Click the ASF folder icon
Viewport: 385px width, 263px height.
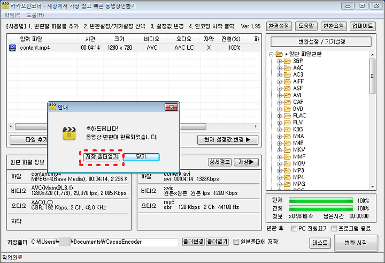pyautogui.click(x=287, y=88)
